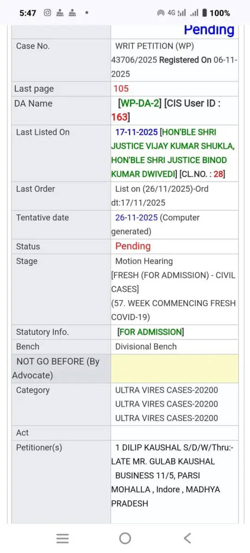Click the red Pending status value

133,246
